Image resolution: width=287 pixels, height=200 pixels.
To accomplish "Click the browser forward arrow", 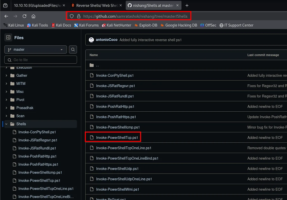I will [15, 16].
